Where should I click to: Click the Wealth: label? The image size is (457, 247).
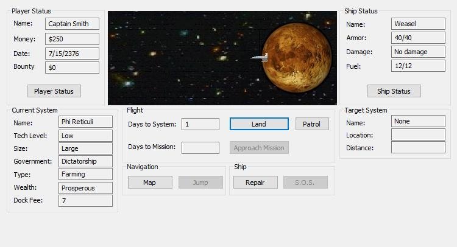click(x=25, y=187)
